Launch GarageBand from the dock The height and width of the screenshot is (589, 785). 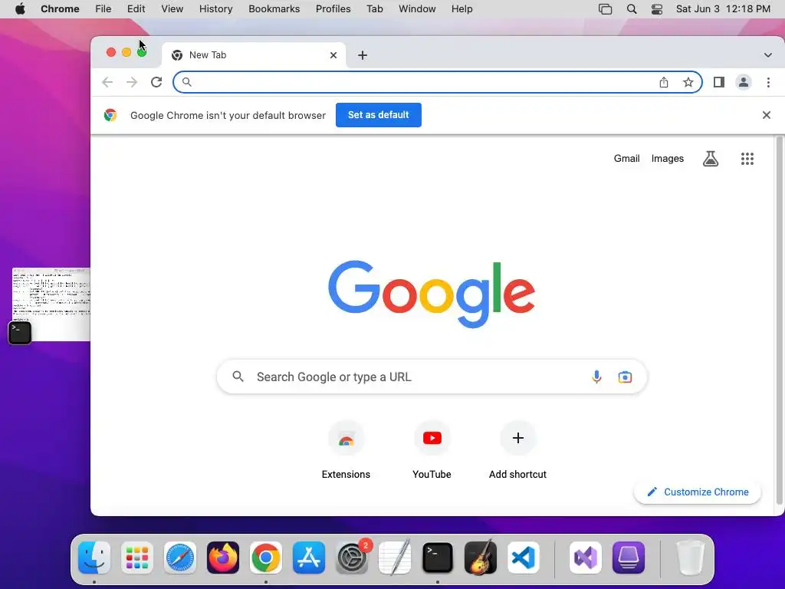(x=481, y=558)
